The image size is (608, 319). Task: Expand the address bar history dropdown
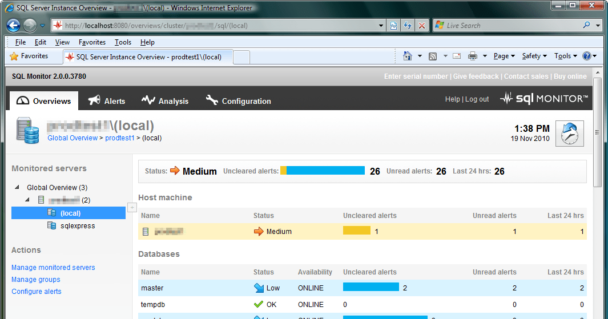[381, 26]
